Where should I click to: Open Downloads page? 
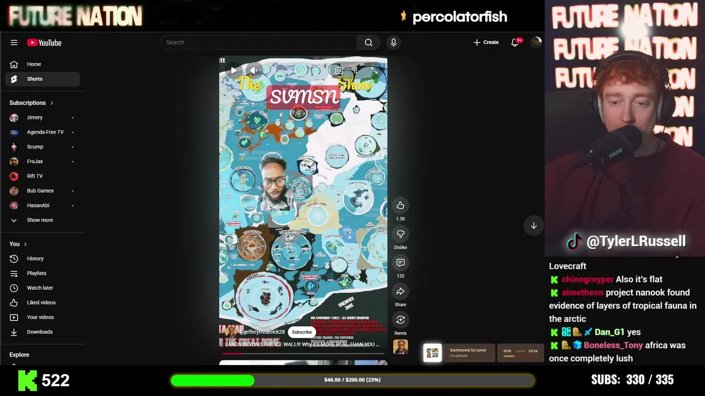tap(42, 332)
